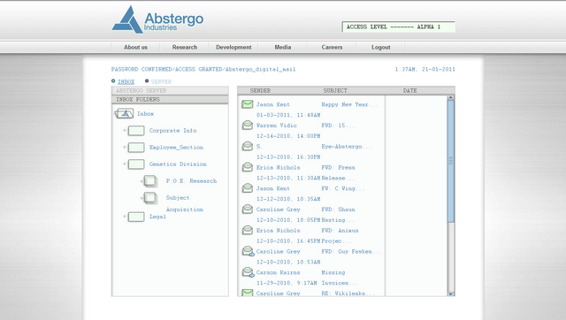Expand the Employee_Section folder plus sign
The width and height of the screenshot is (566, 320).
tap(125, 147)
